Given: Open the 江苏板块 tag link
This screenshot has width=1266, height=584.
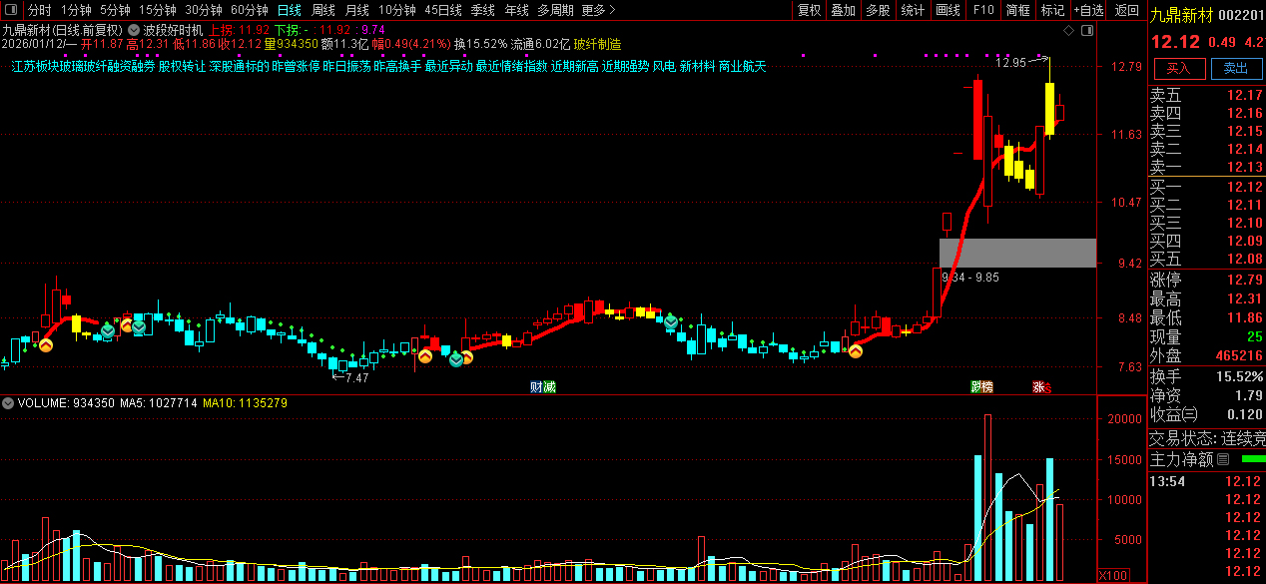Looking at the screenshot, I should click(36, 66).
